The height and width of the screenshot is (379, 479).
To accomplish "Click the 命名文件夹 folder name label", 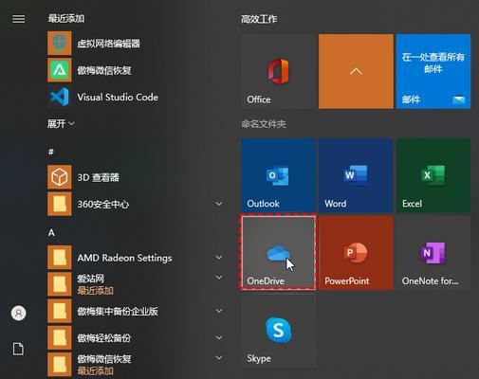I will click(264, 124).
